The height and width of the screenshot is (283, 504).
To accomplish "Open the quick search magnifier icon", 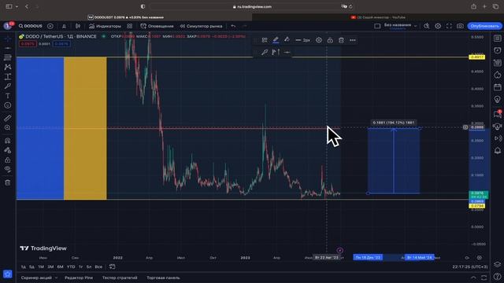I will pyautogui.click(x=427, y=26).
